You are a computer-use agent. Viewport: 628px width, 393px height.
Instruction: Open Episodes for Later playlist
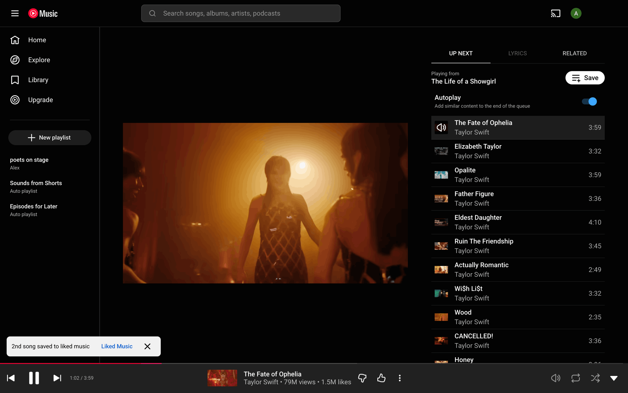coord(50,210)
